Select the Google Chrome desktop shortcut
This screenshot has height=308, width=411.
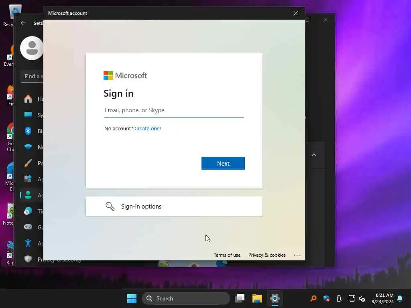pyautogui.click(x=10, y=138)
